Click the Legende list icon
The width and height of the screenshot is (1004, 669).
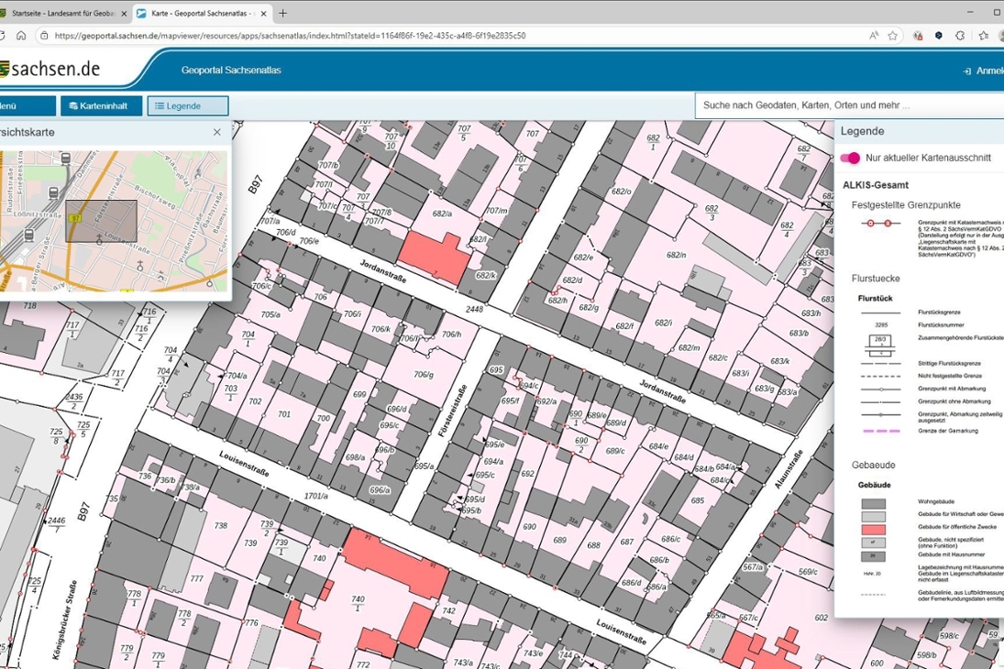click(x=160, y=105)
